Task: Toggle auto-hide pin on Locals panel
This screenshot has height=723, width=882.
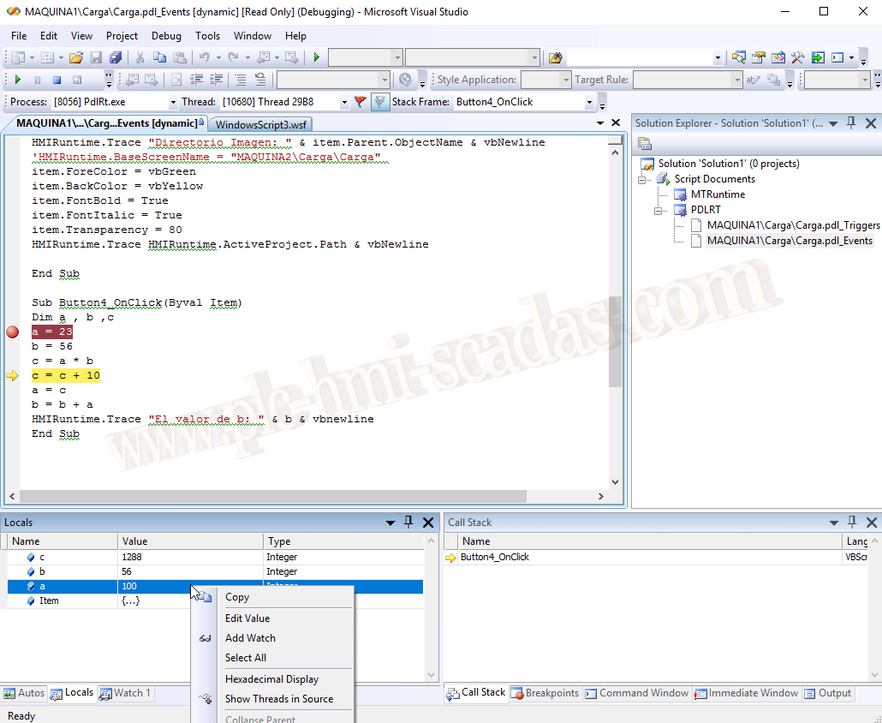Action: pyautogui.click(x=408, y=522)
